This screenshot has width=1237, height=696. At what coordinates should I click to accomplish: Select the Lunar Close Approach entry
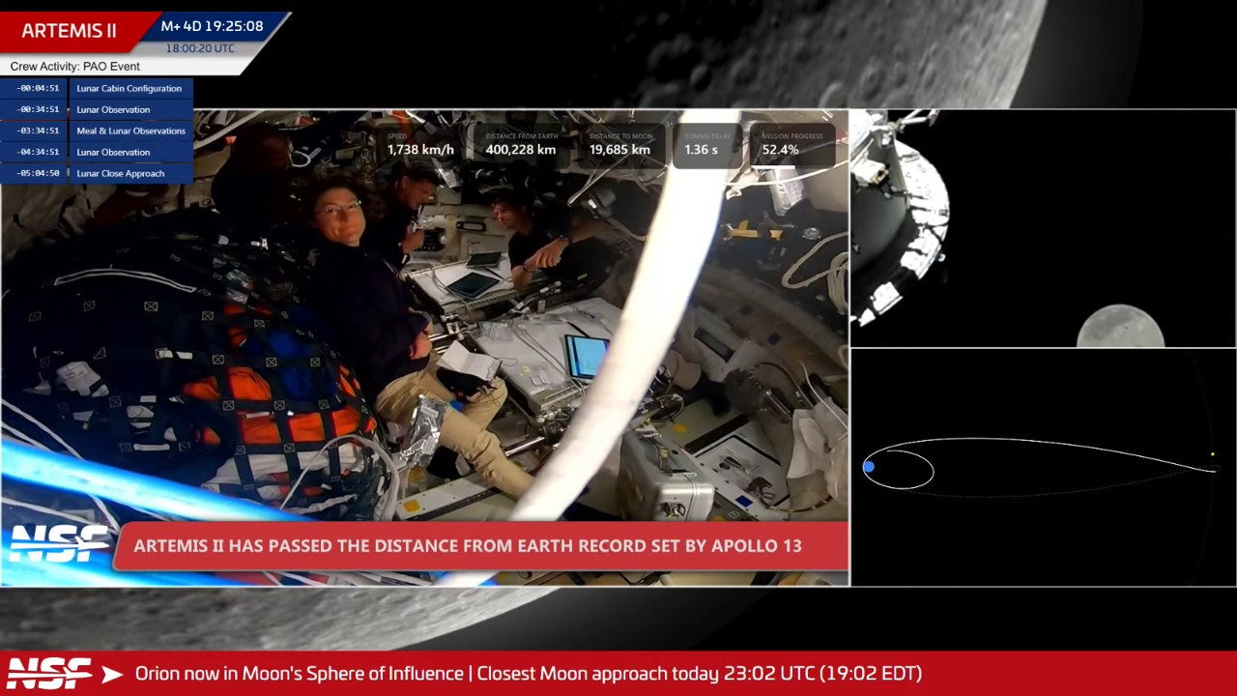click(x=120, y=173)
